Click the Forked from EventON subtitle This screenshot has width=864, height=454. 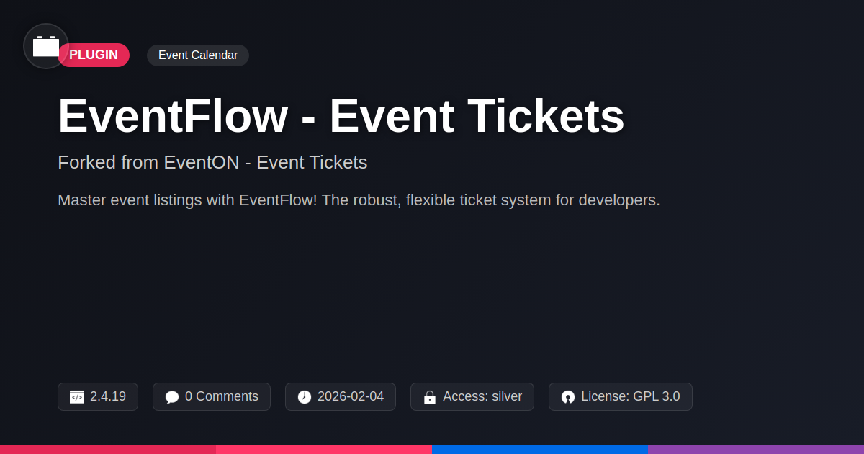coord(212,162)
